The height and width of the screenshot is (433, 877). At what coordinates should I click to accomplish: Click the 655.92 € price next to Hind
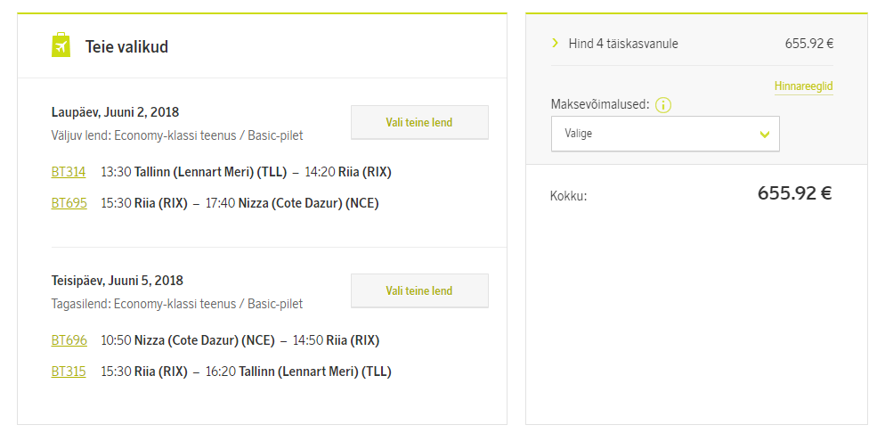point(809,44)
